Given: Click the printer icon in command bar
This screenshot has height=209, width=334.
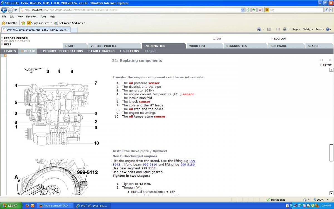Looking at the screenshot, I should (x=284, y=29).
